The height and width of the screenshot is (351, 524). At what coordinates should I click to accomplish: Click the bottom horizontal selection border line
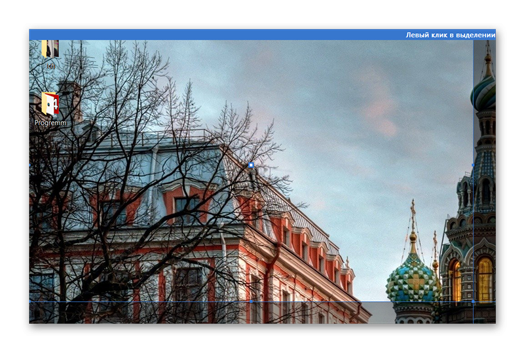pos(164,302)
